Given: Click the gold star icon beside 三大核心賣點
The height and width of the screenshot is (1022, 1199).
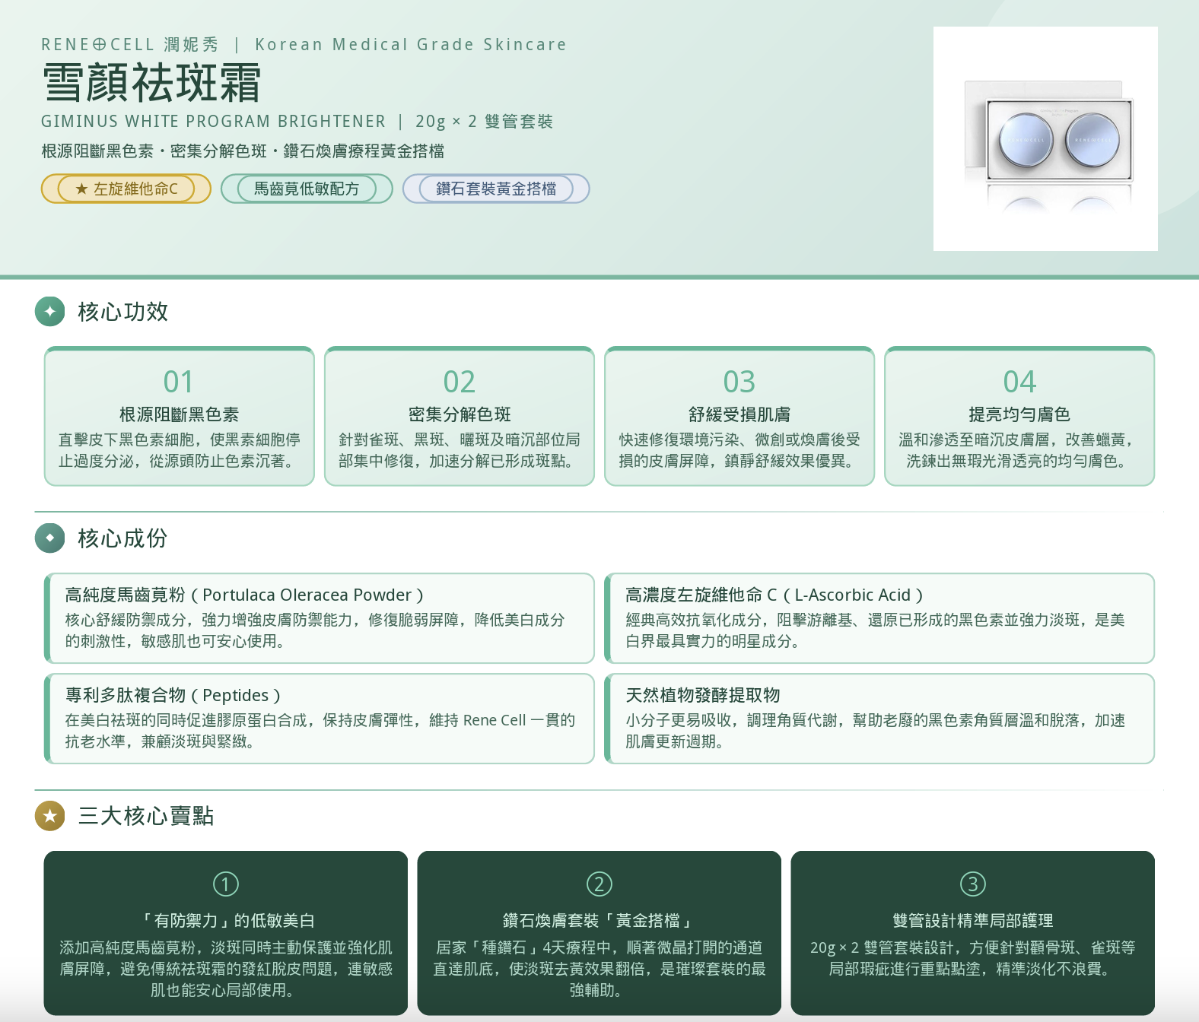Looking at the screenshot, I should [x=50, y=816].
